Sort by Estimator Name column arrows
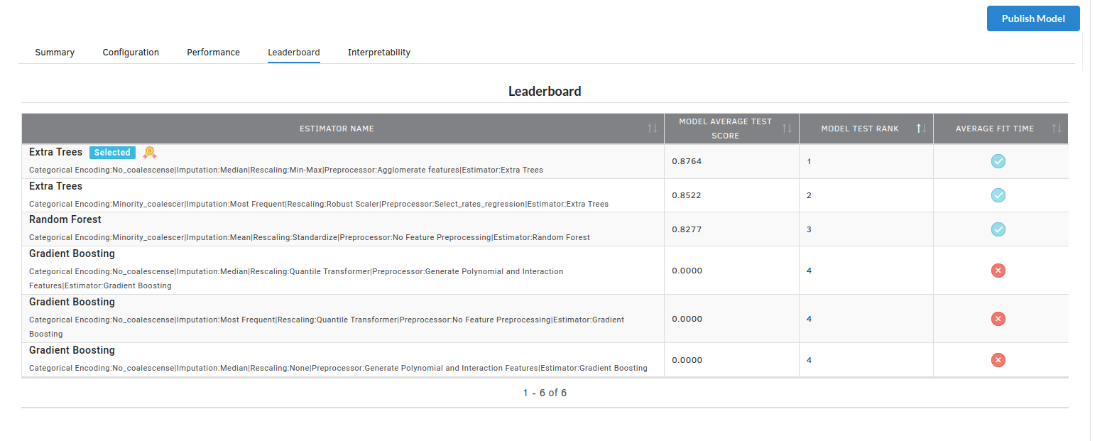The height and width of the screenshot is (441, 1112). [x=653, y=129]
